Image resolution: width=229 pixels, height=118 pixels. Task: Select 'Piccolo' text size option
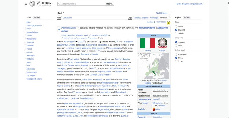(x=176, y=26)
